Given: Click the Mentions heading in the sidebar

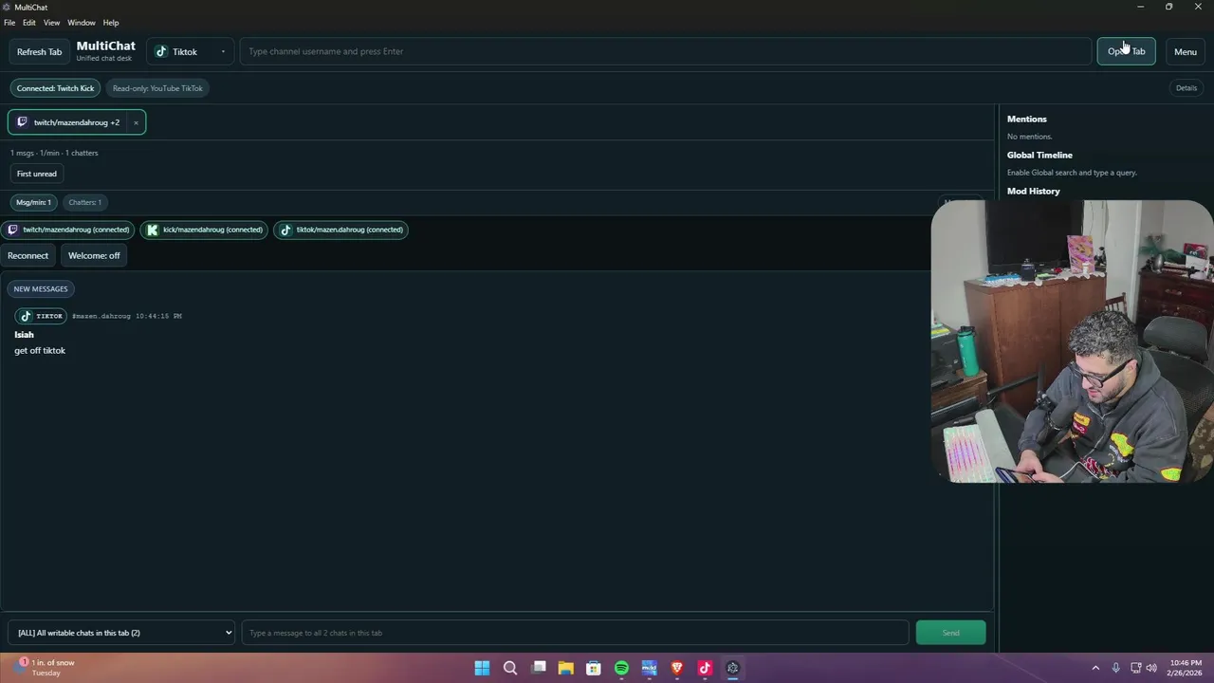Looking at the screenshot, I should tap(1026, 119).
